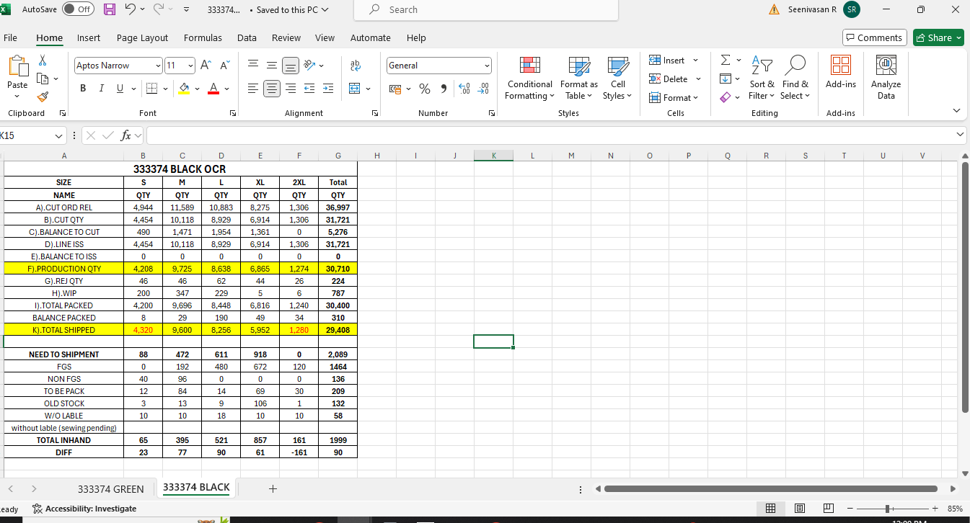Toggle italic formatting

pos(101,89)
